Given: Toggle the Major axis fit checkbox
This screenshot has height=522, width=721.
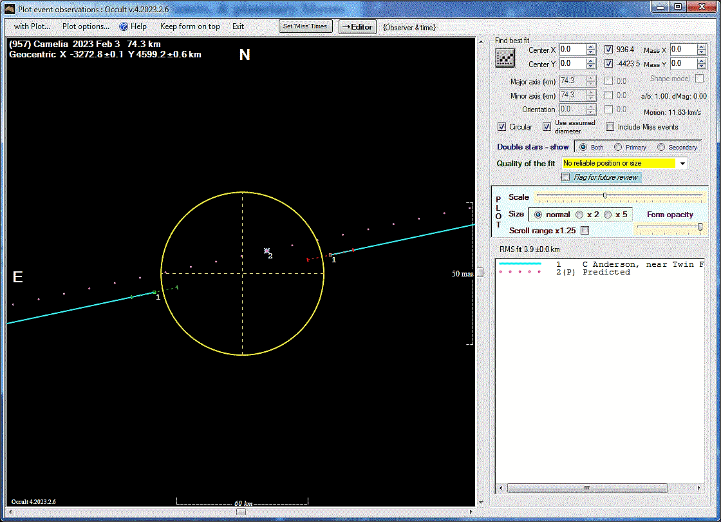Looking at the screenshot, I should 609,81.
